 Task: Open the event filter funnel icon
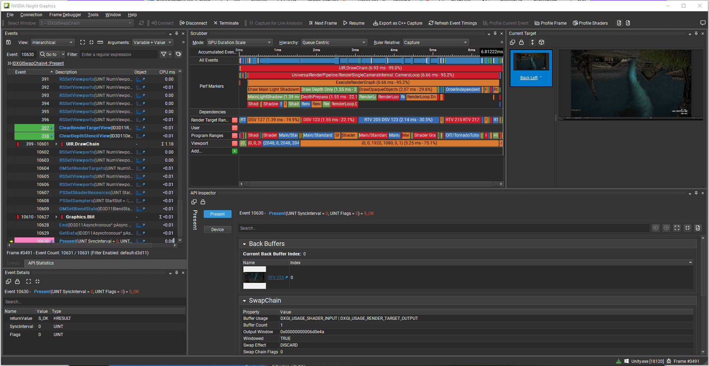coord(164,54)
